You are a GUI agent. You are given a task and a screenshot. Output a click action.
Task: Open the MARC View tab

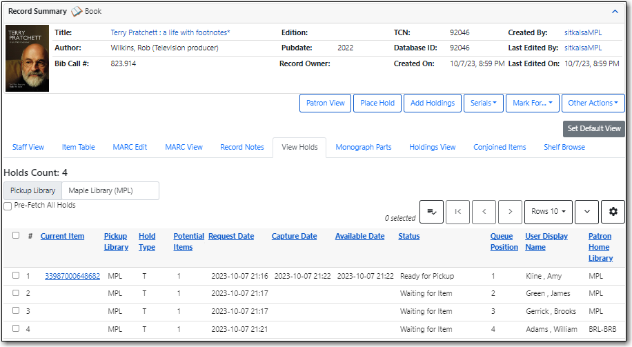click(184, 147)
